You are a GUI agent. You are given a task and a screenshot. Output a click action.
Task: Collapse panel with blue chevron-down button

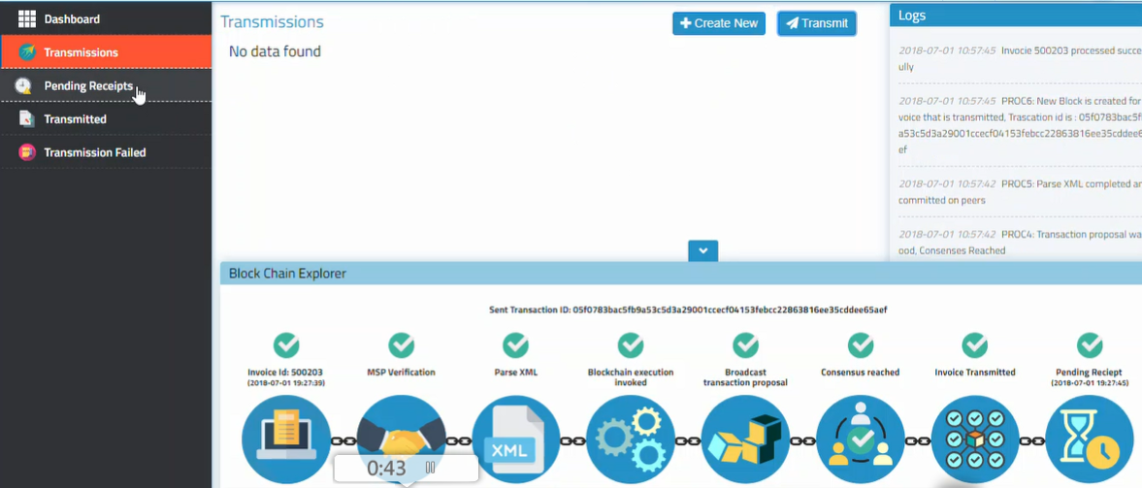[x=702, y=250]
